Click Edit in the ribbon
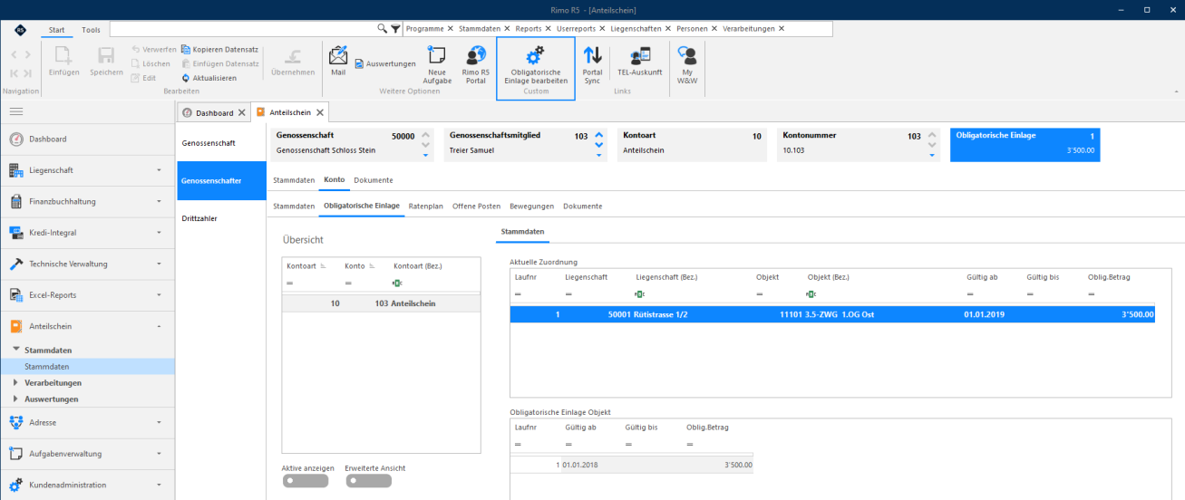This screenshot has height=500, width=1185. tap(144, 78)
